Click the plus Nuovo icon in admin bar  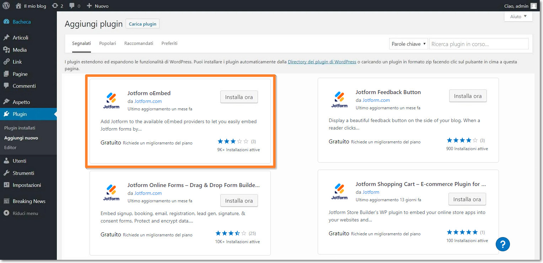(x=89, y=6)
